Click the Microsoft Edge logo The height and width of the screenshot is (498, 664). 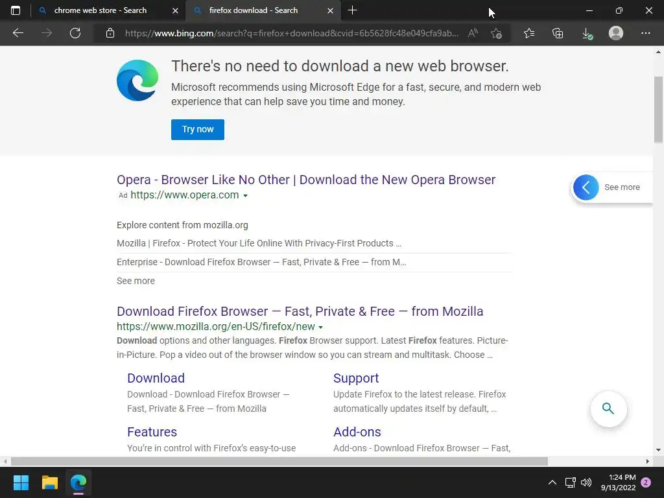click(x=137, y=80)
